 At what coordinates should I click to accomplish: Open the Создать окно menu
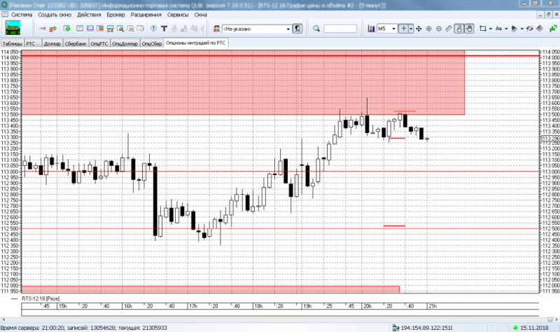55,15
